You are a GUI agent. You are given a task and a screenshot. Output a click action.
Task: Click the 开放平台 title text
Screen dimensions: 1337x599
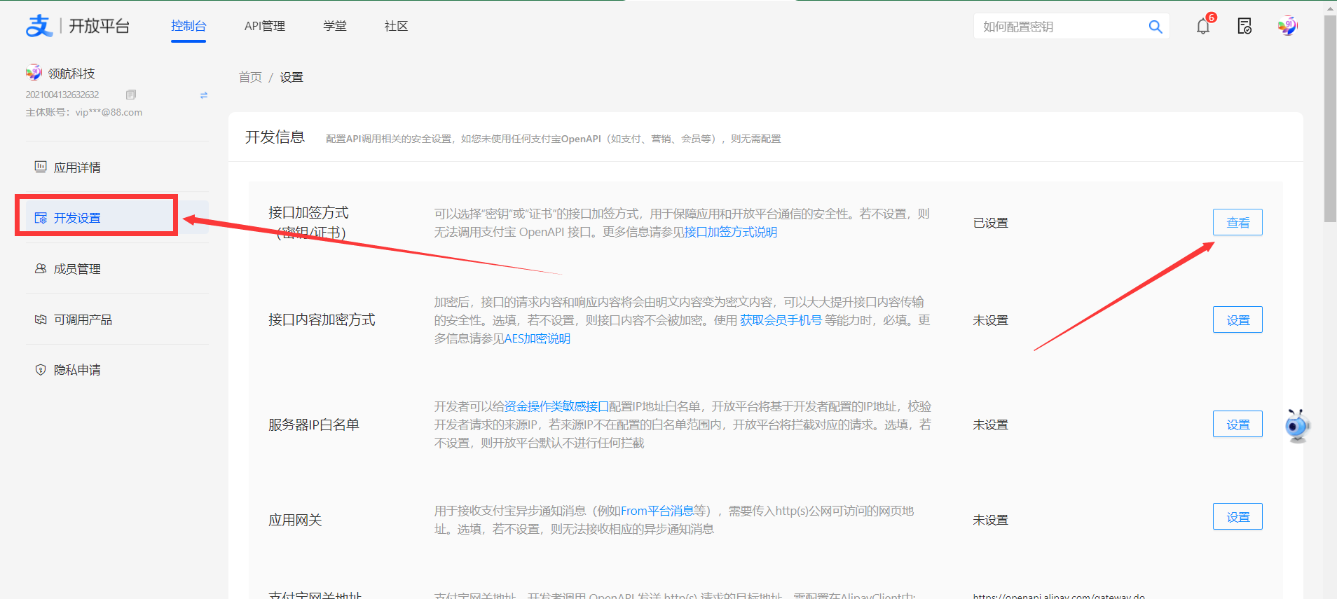coord(100,26)
